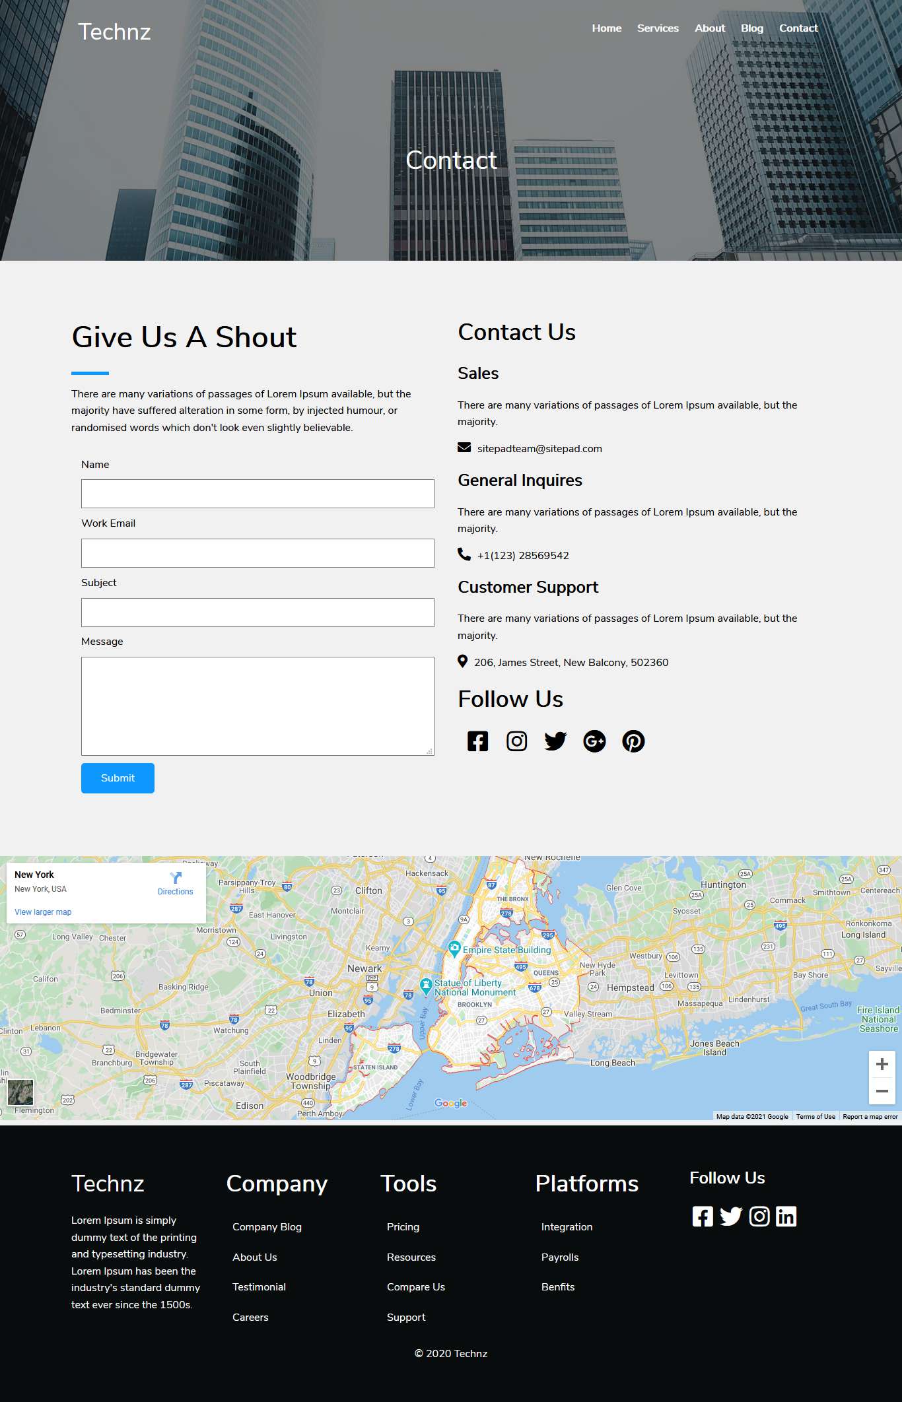This screenshot has height=1402, width=902.
Task: Zoom out on the map
Action: pos(882,1091)
